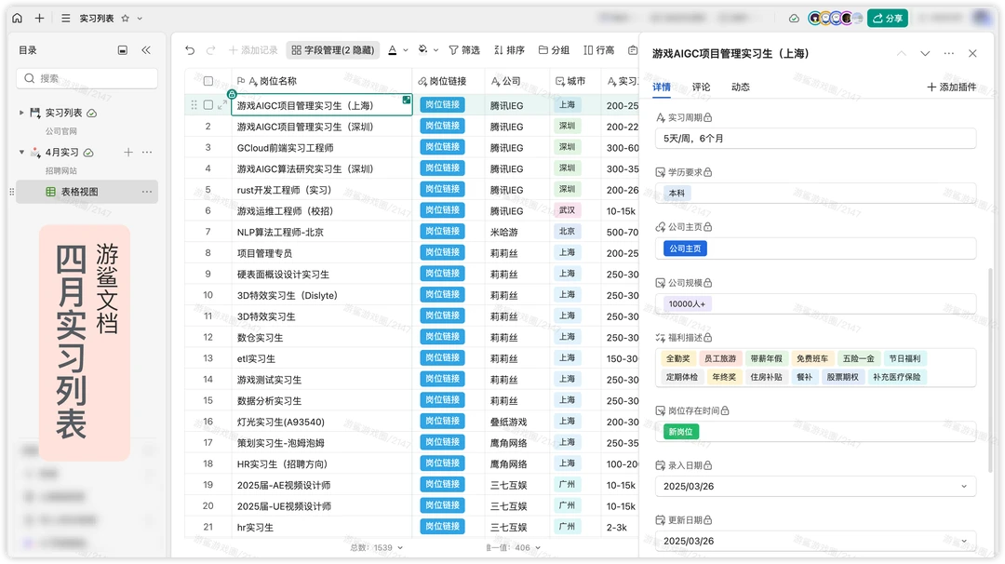The image size is (1005, 564).
Task: Click 添加插件 in the detail panel
Action: tap(952, 87)
